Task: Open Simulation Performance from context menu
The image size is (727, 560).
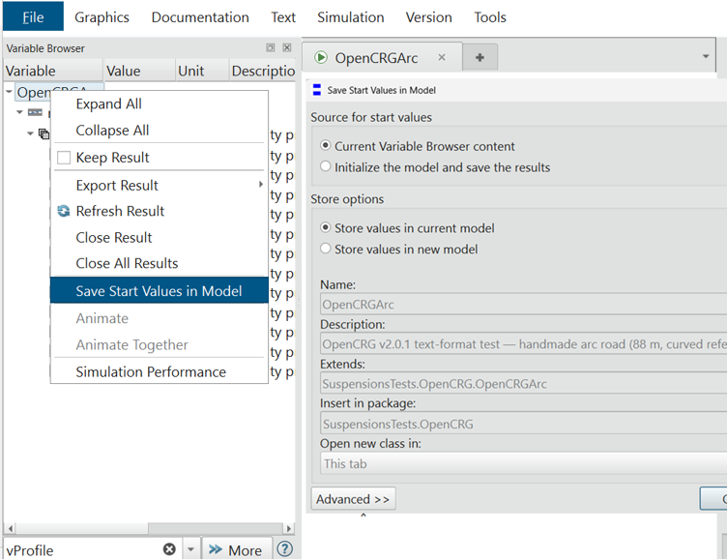Action: click(x=159, y=372)
